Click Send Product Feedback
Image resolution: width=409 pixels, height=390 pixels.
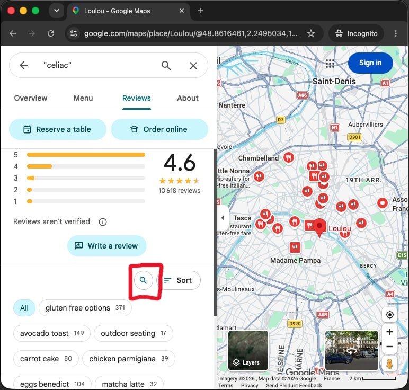coord(294,386)
